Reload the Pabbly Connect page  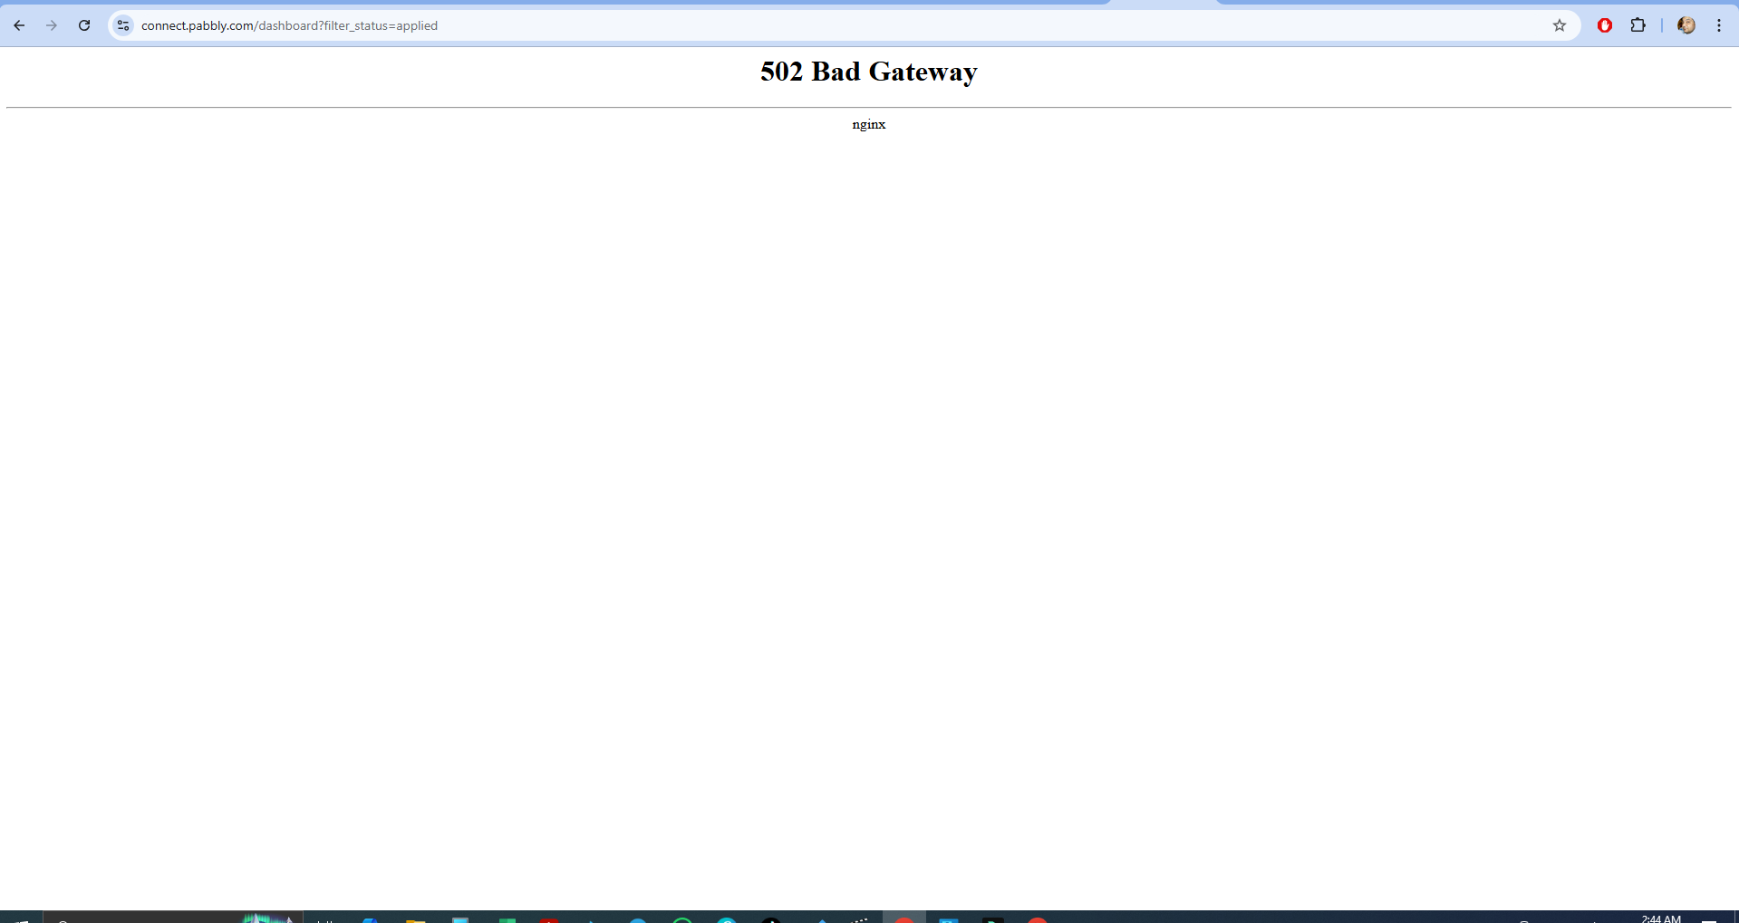[84, 25]
